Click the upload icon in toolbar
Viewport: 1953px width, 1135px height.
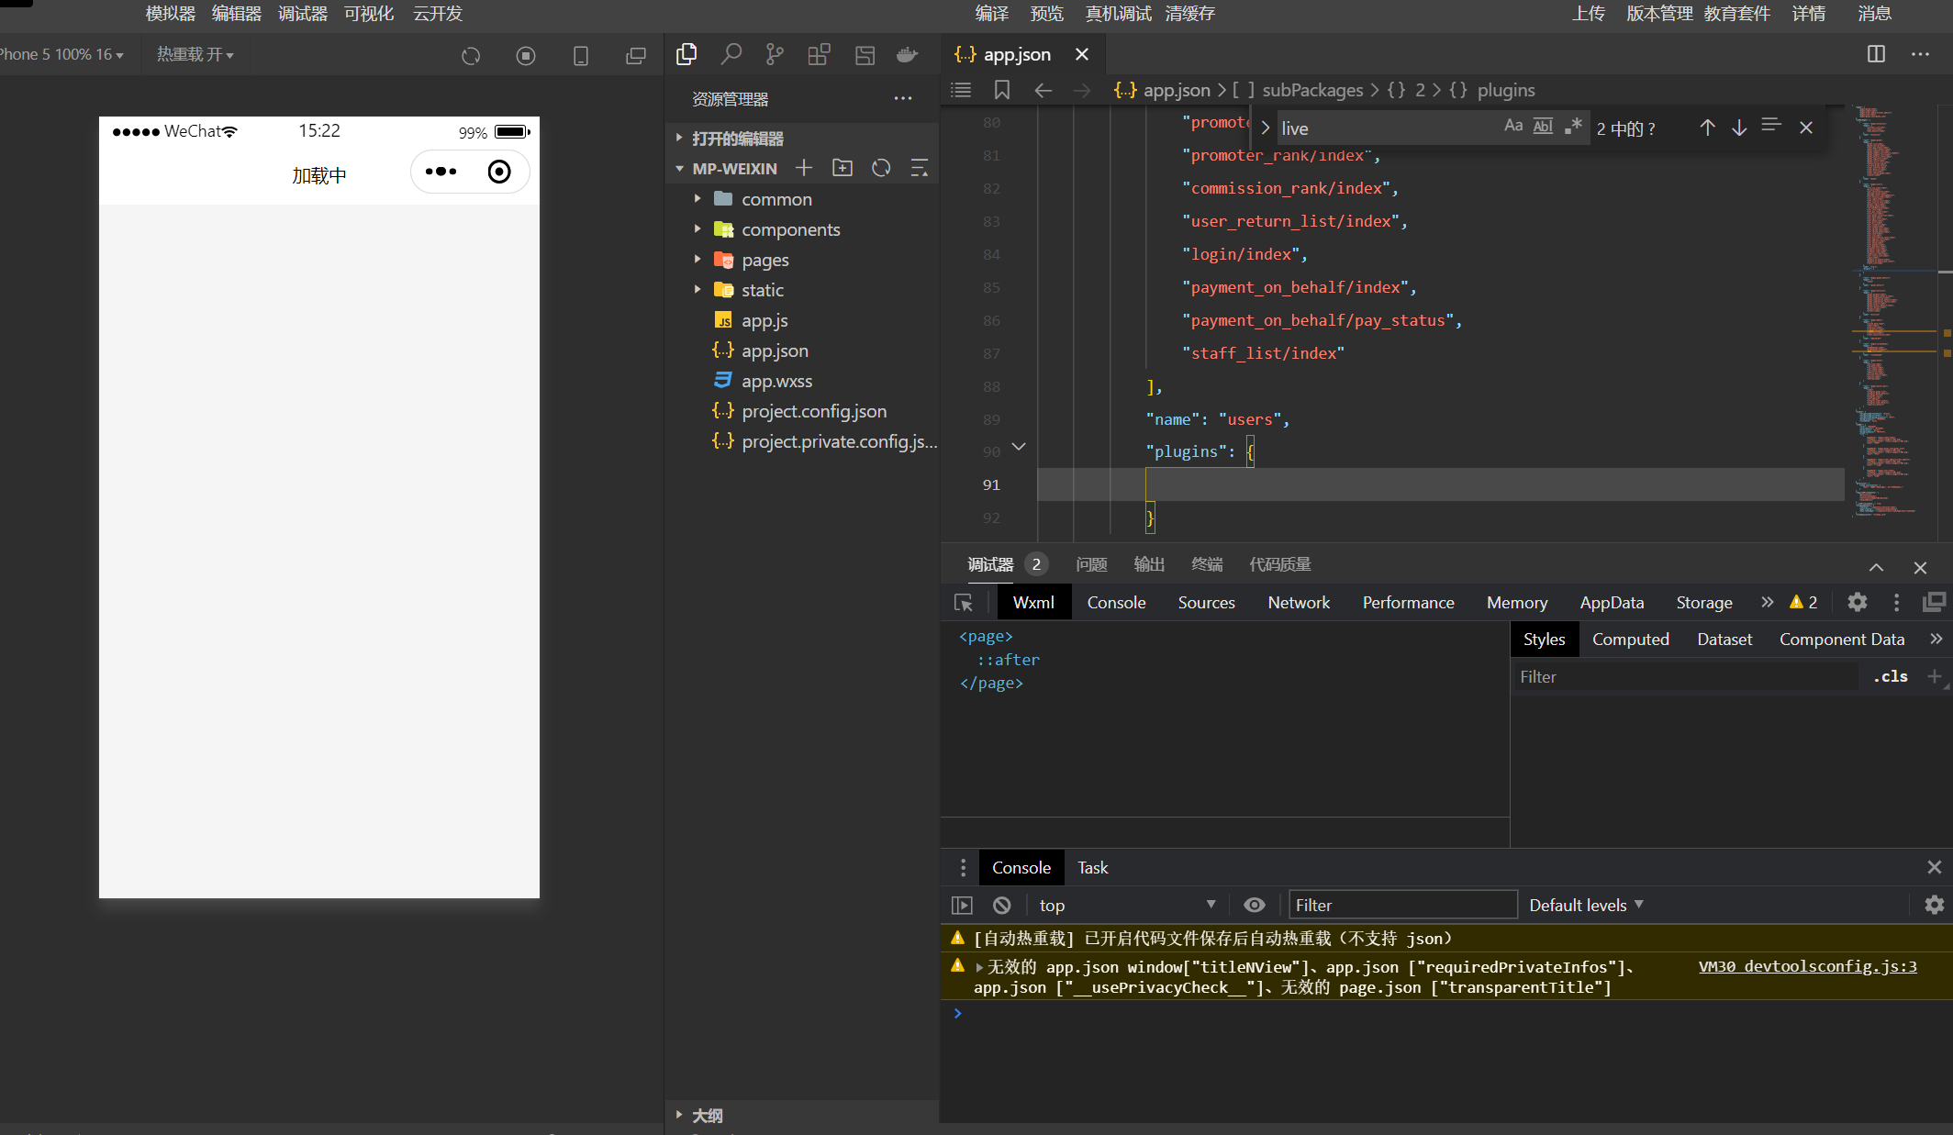coord(1585,14)
